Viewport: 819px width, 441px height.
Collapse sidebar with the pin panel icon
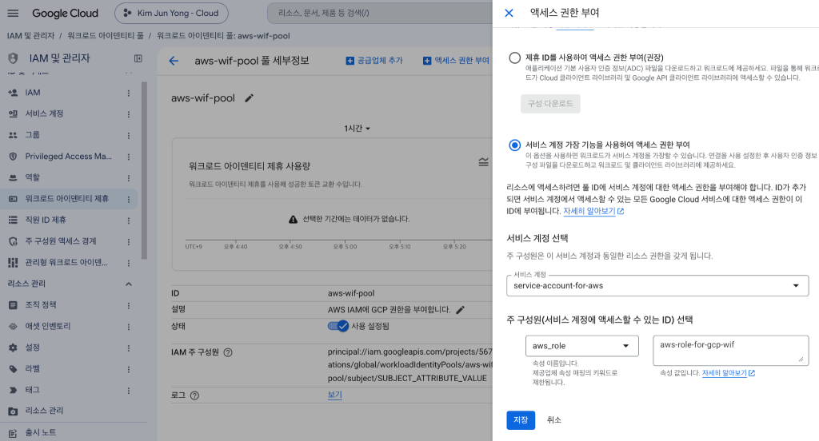[x=138, y=58]
